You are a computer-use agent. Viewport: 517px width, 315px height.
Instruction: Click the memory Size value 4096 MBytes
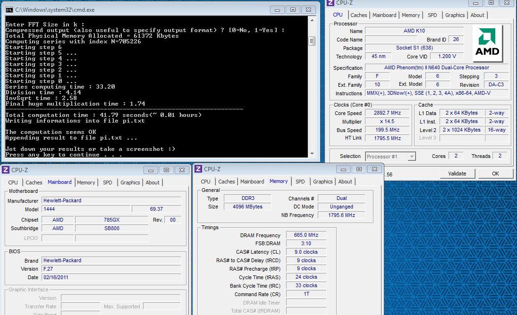pyautogui.click(x=247, y=207)
